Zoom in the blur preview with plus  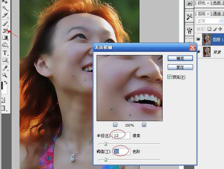click(x=144, y=125)
